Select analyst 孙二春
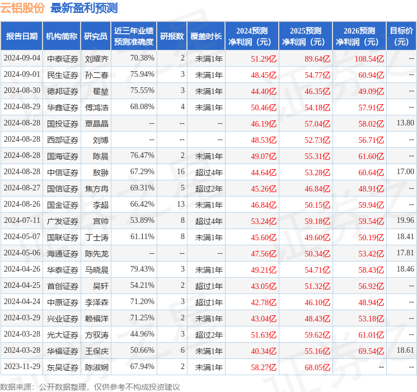This screenshot has height=392, width=417. (97, 75)
